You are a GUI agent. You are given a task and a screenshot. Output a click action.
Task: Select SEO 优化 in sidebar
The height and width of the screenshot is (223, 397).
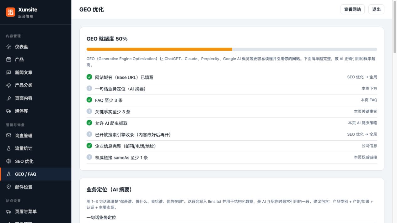tap(35, 161)
